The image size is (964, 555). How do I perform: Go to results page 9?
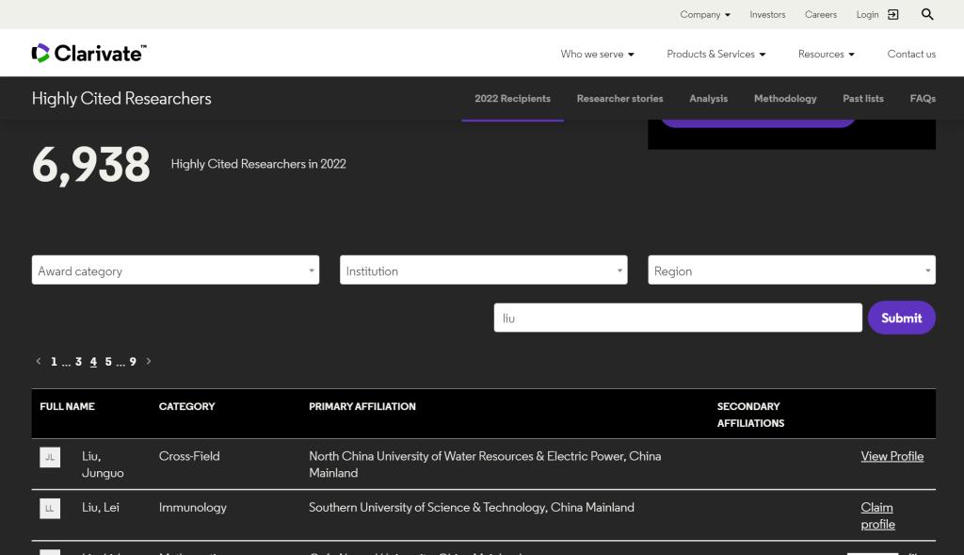133,362
